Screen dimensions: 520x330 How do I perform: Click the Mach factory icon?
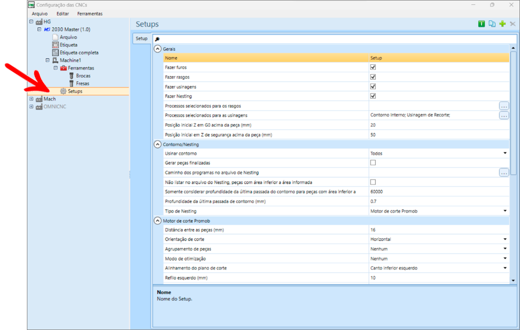pyautogui.click(x=39, y=99)
